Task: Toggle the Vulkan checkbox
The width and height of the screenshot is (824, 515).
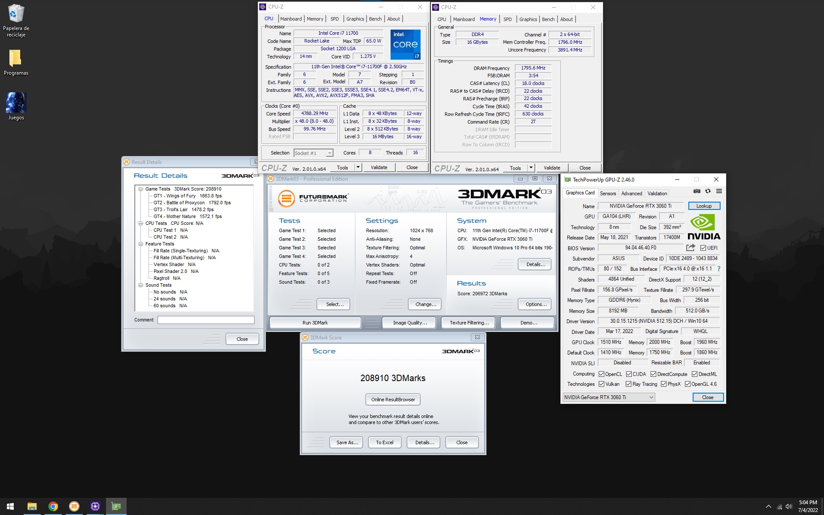Action: pyautogui.click(x=601, y=384)
